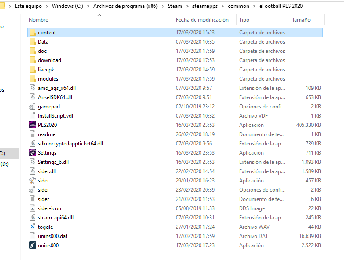Select the gamepad file name

49,107
